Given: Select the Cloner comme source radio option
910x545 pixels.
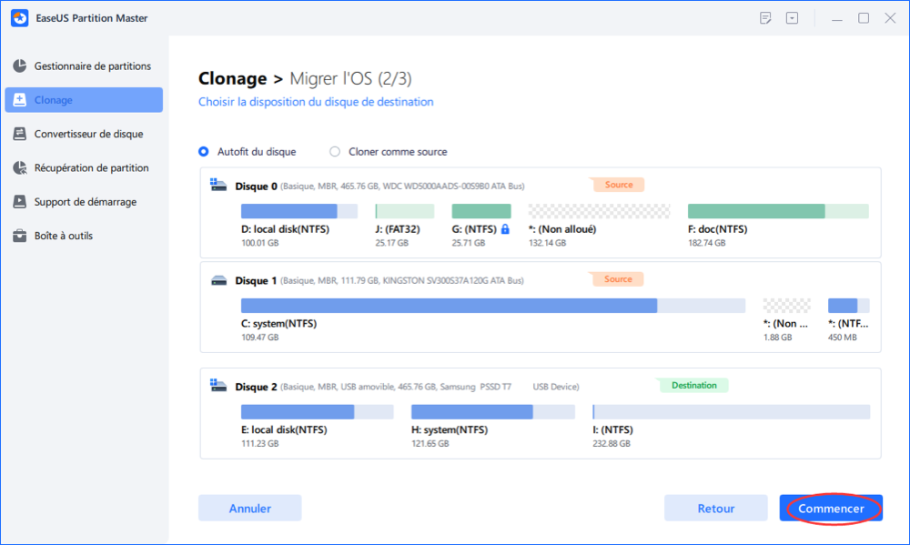Looking at the screenshot, I should click(x=335, y=152).
